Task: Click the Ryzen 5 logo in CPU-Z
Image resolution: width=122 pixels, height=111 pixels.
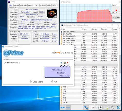Action: click(x=52, y=13)
